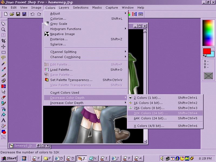This screenshot has height=162, width=216.
Task: Click the Windows Start button
Action: (9, 158)
